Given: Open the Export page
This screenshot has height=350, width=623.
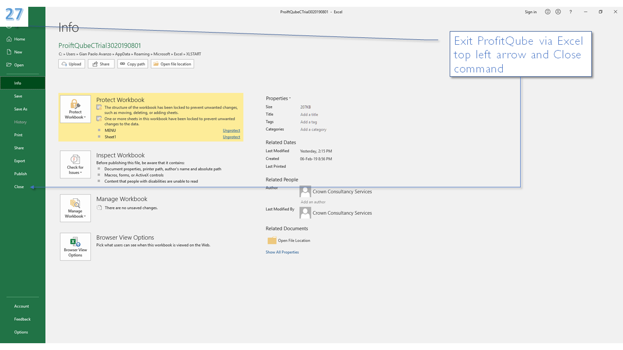Looking at the screenshot, I should [x=19, y=161].
